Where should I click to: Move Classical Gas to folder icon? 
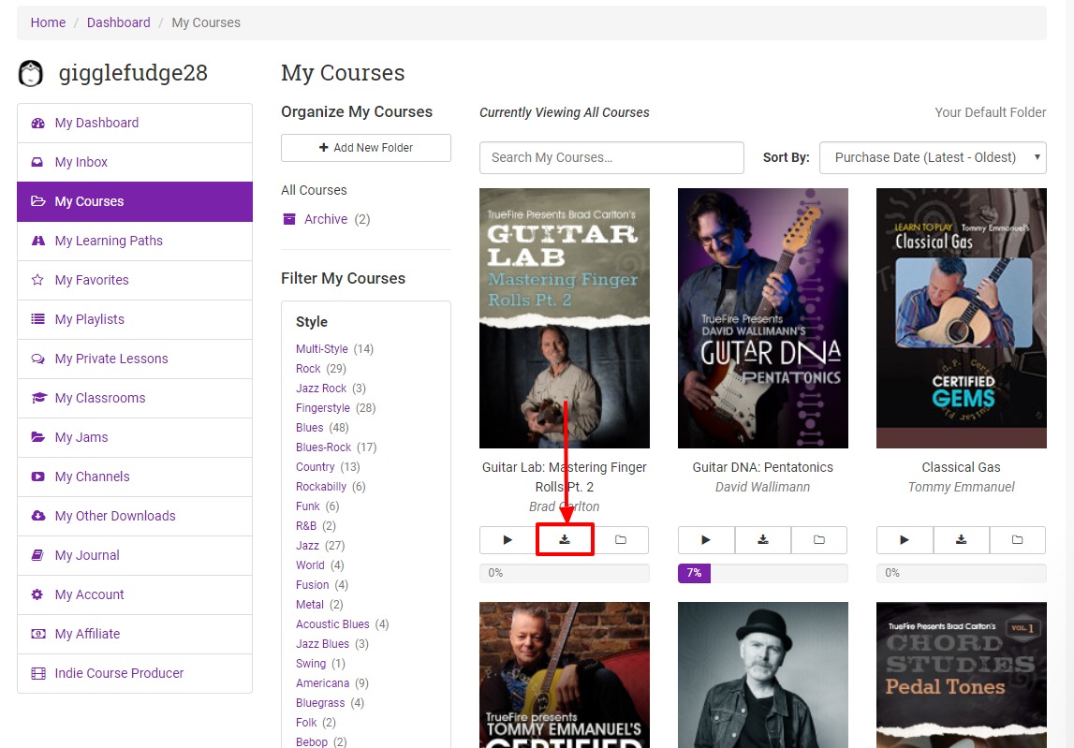[x=1018, y=540]
